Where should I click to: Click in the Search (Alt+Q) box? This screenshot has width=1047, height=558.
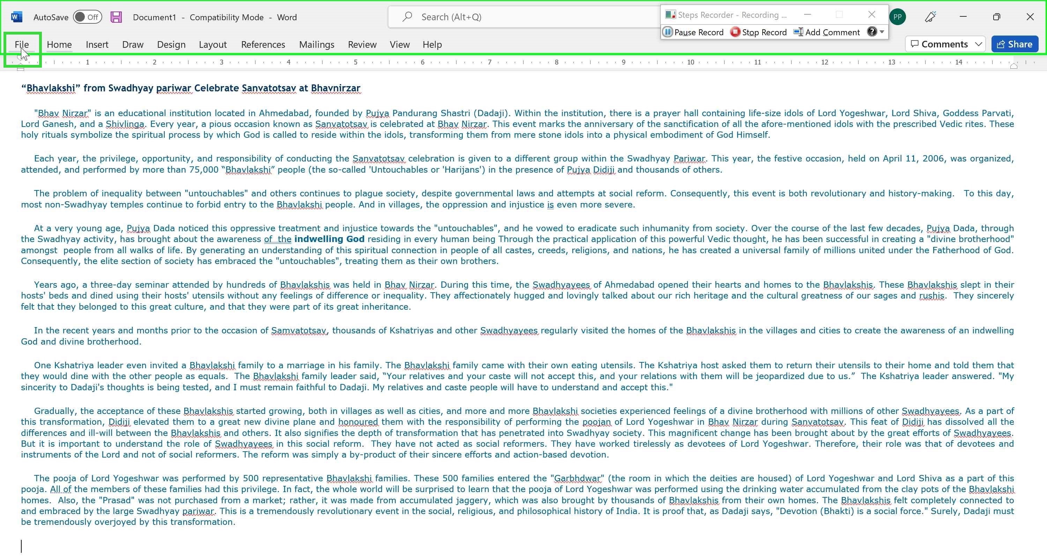tap(524, 17)
